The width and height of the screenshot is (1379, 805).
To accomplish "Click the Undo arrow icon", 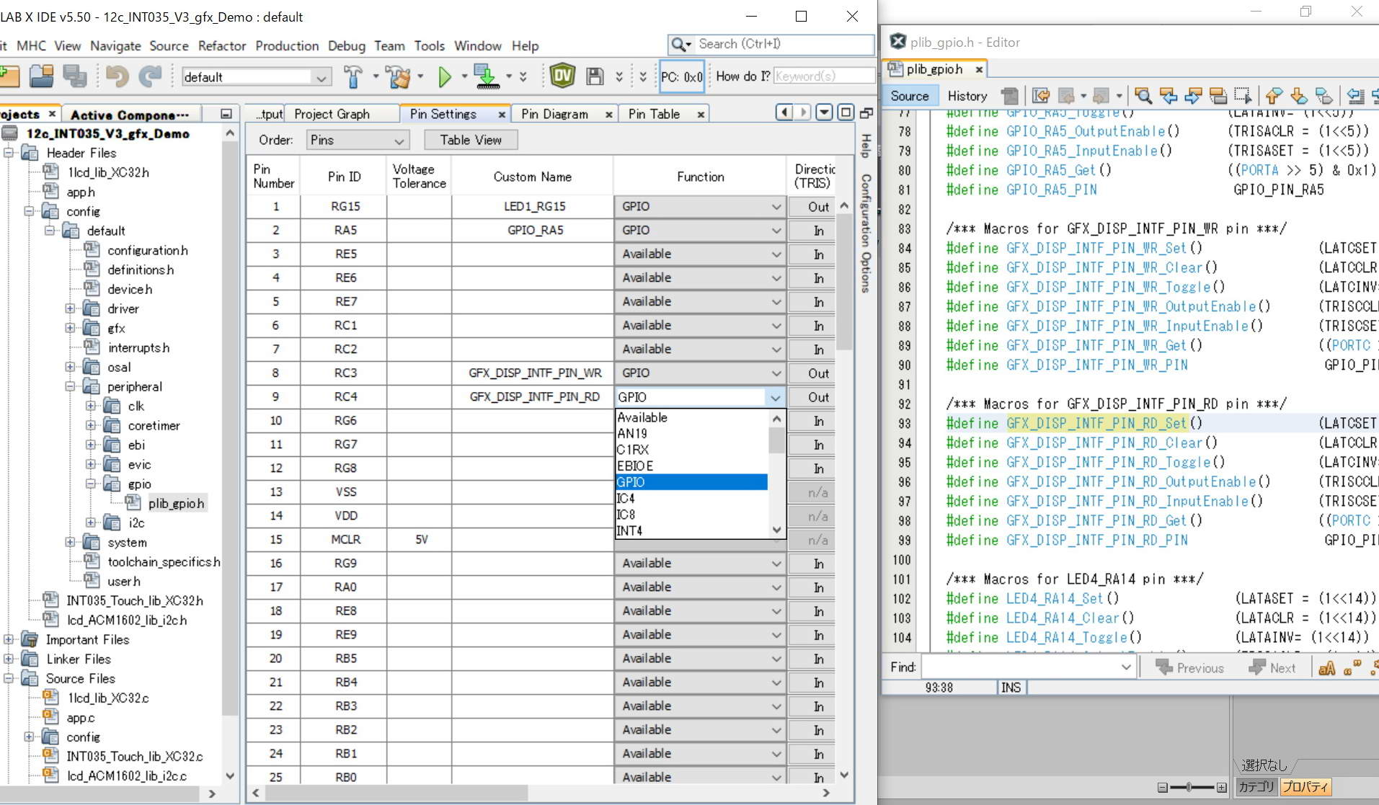I will click(117, 76).
